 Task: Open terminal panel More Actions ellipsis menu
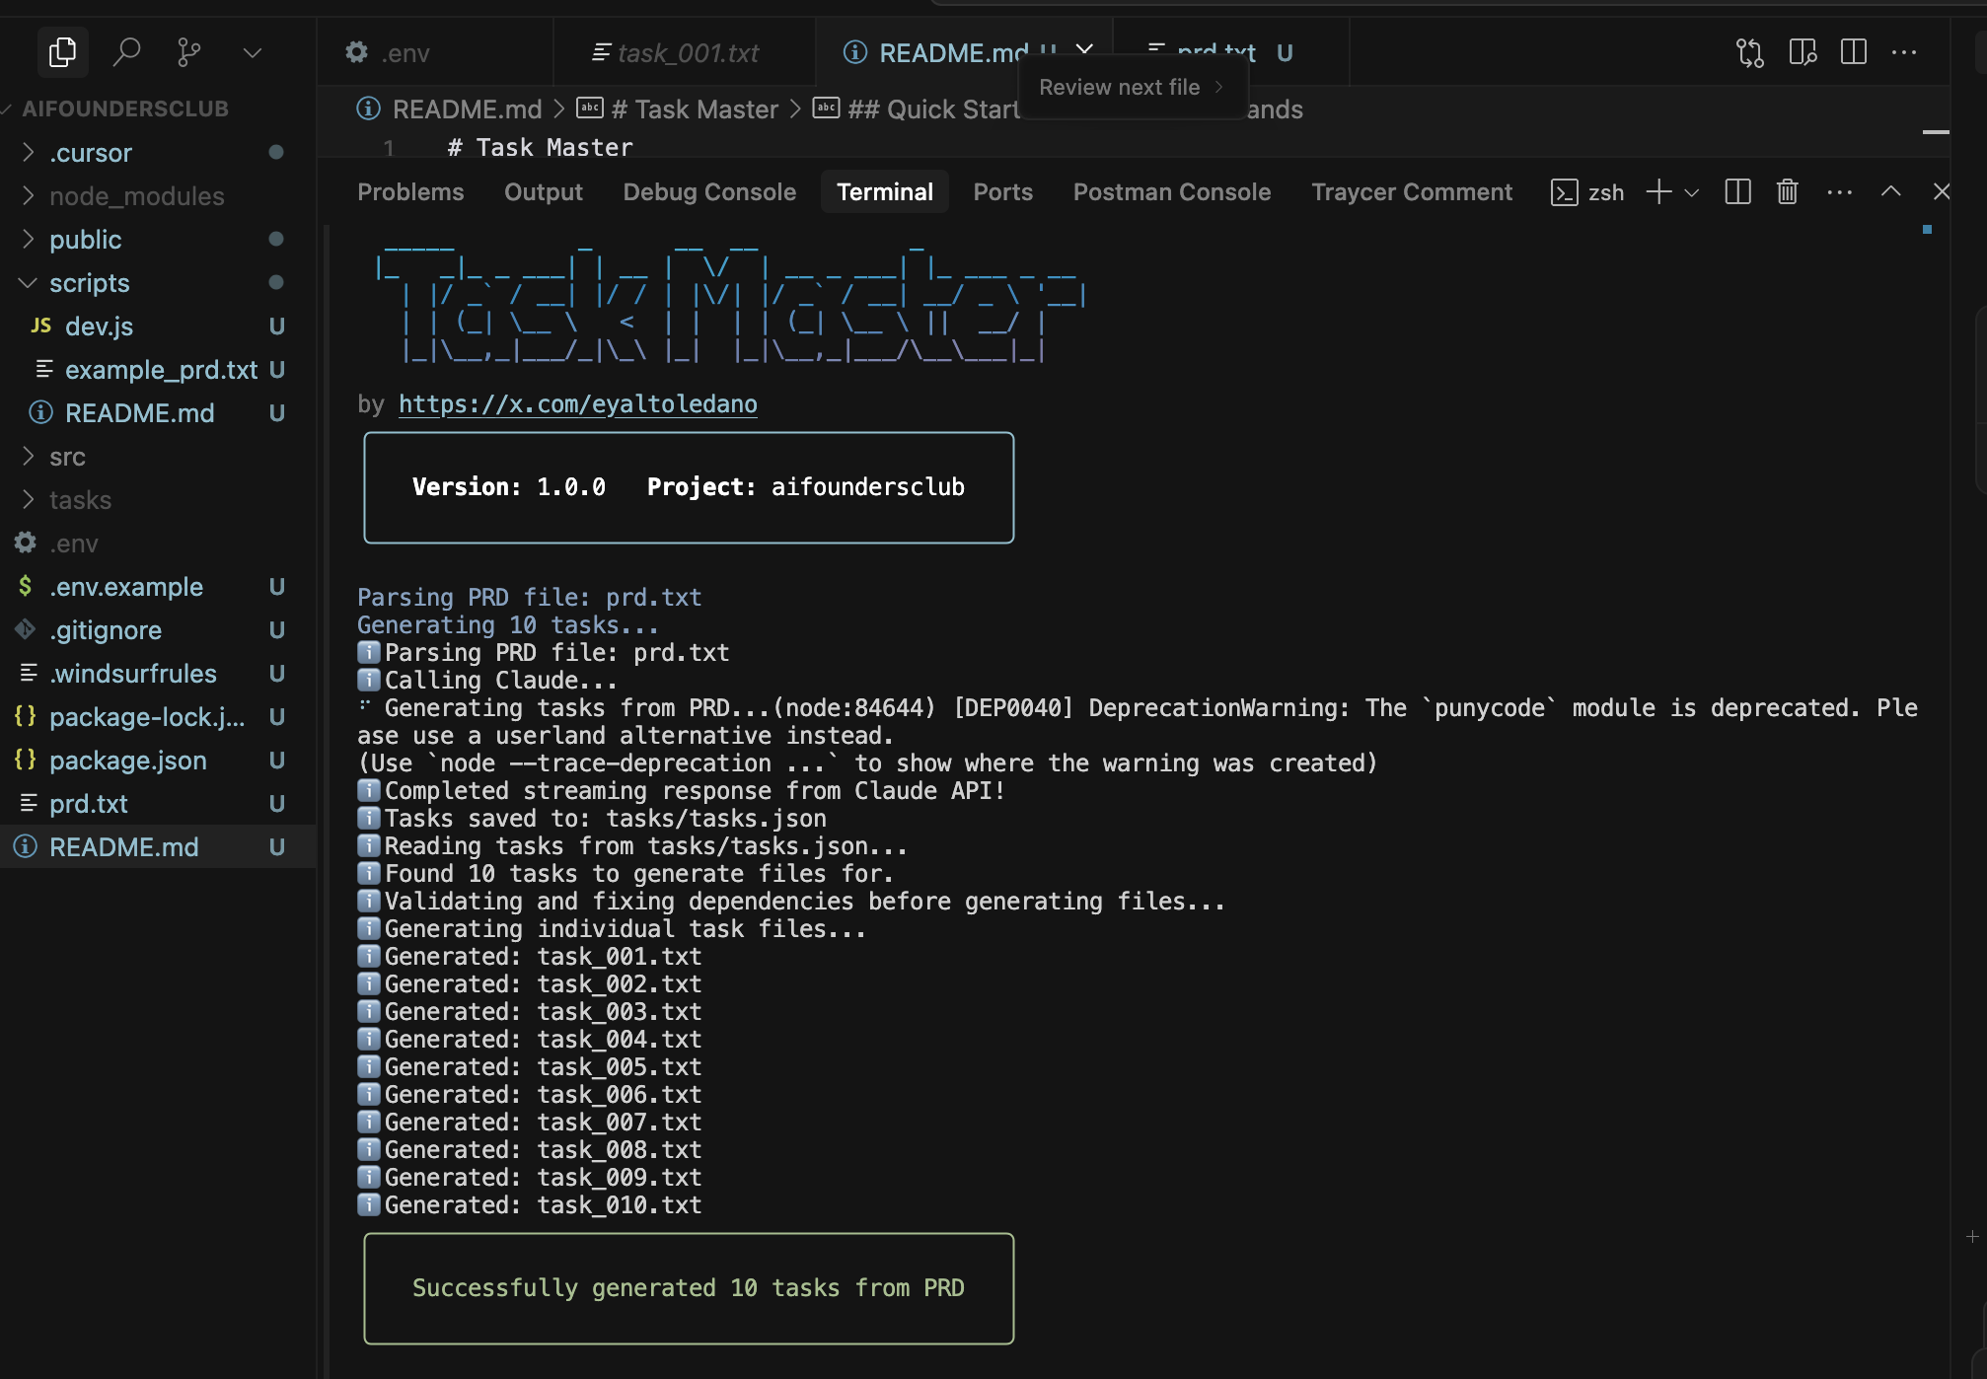[1839, 191]
